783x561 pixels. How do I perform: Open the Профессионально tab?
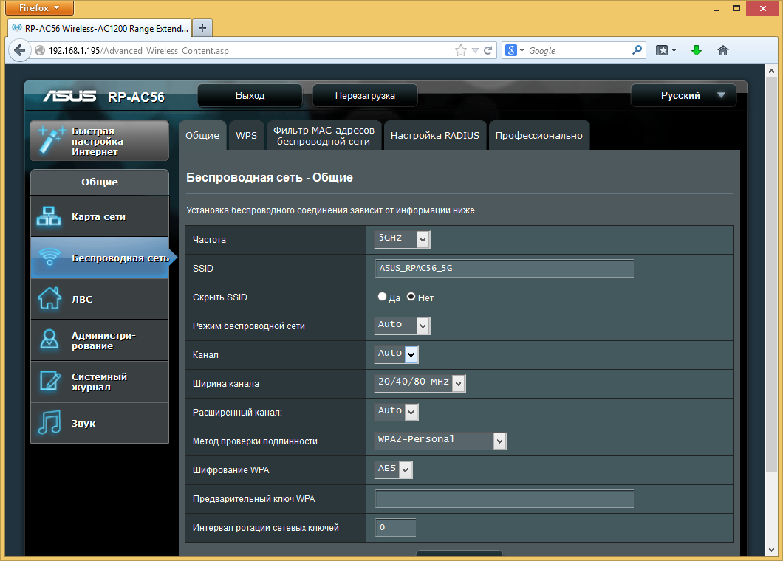click(538, 135)
